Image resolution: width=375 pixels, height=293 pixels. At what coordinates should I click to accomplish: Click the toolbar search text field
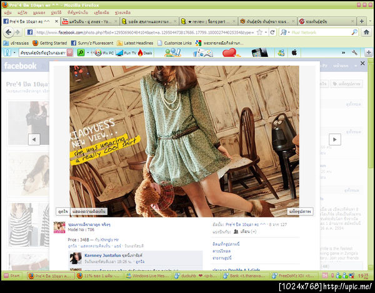click(x=43, y=53)
